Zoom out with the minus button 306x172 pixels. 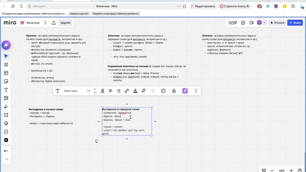pos(272,171)
